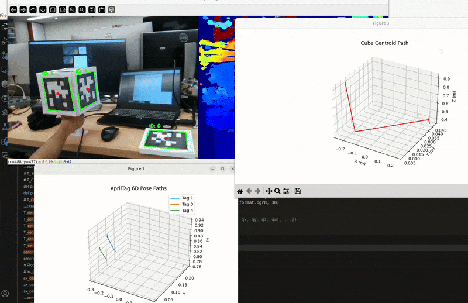Open display properties at end of viewer toolbar
The image size is (468, 303).
(112, 10)
